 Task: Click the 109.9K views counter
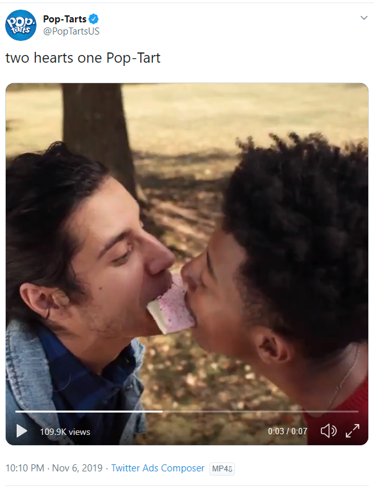click(65, 432)
